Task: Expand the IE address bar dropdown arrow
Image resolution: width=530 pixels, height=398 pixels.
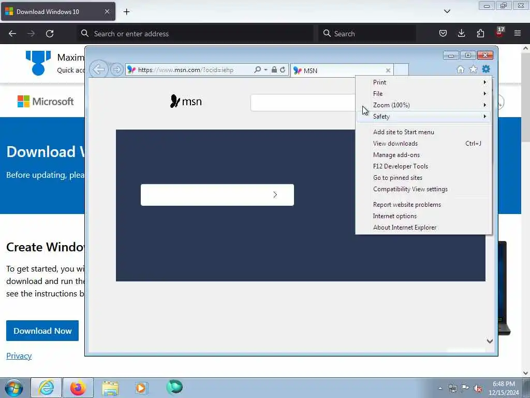Action: 266,70
